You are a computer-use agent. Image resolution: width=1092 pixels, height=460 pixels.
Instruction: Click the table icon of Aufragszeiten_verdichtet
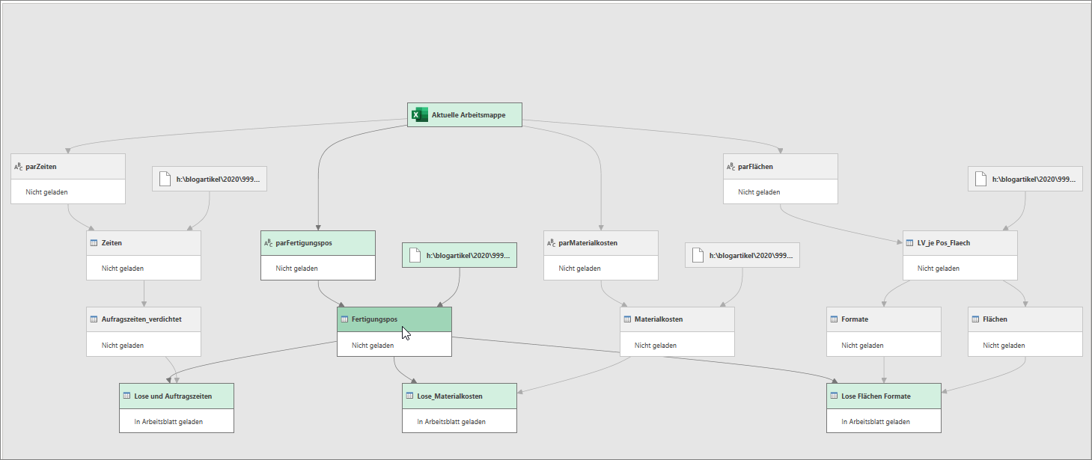coord(94,319)
